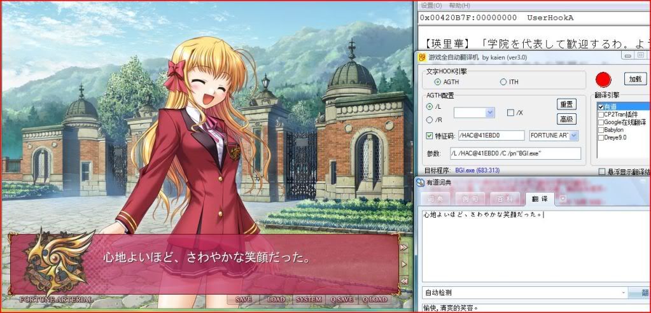Click the fast-forward double arrow icon in game
This screenshot has width=651, height=313.
coord(403,247)
